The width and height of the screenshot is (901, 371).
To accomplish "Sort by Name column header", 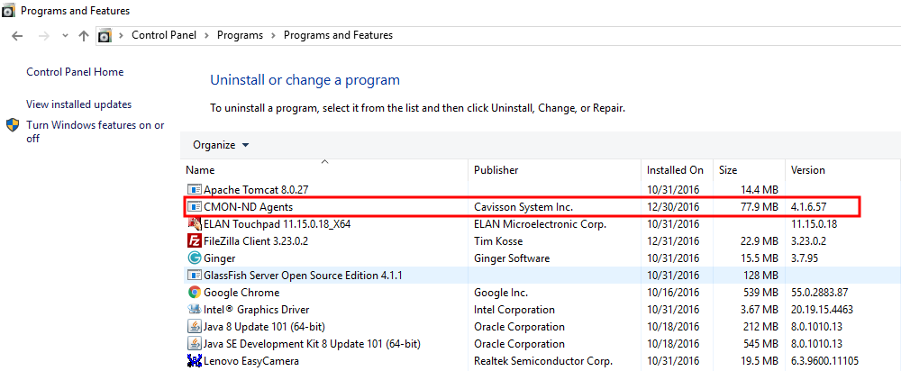I will (x=200, y=170).
